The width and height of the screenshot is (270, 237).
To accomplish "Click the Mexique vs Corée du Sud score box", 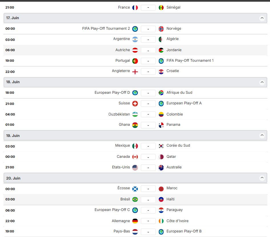I will (x=148, y=146).
